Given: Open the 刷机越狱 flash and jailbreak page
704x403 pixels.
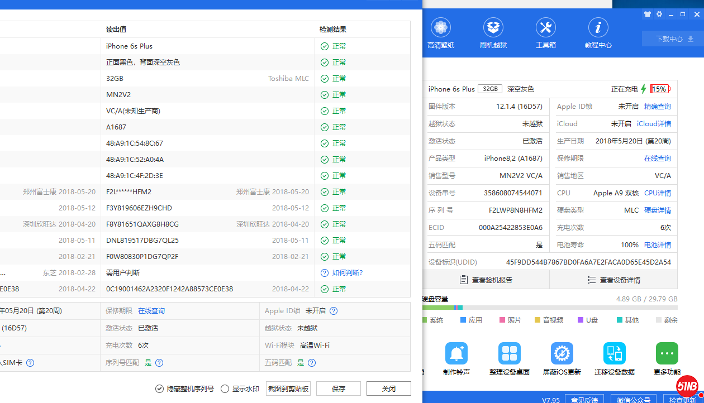Looking at the screenshot, I should pos(493,33).
